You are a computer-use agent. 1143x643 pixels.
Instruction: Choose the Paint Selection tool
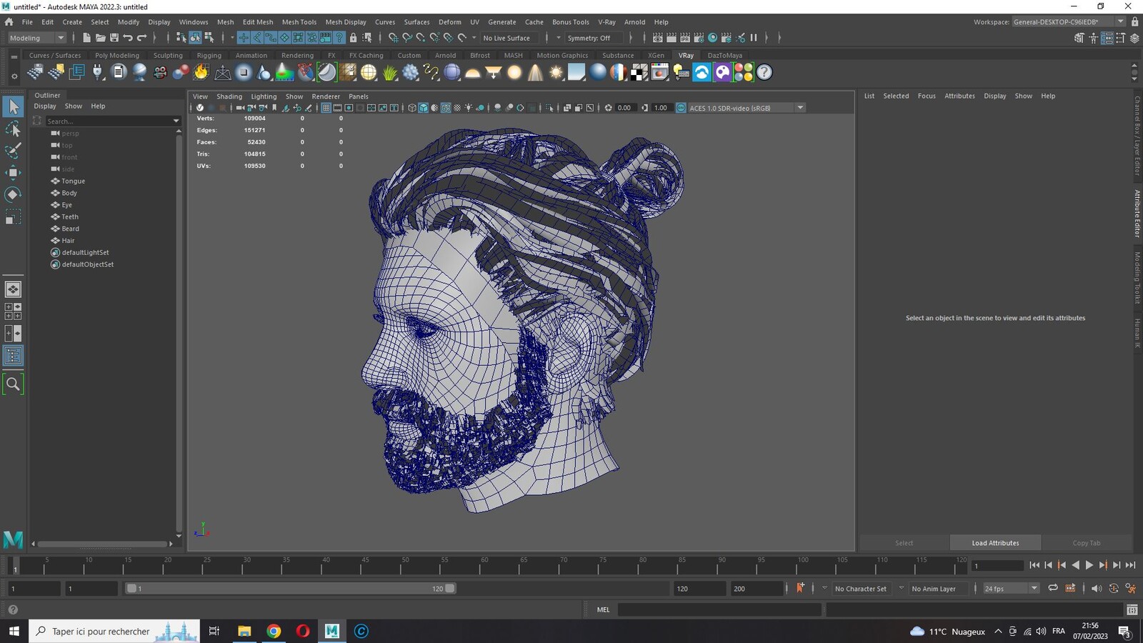tap(13, 150)
